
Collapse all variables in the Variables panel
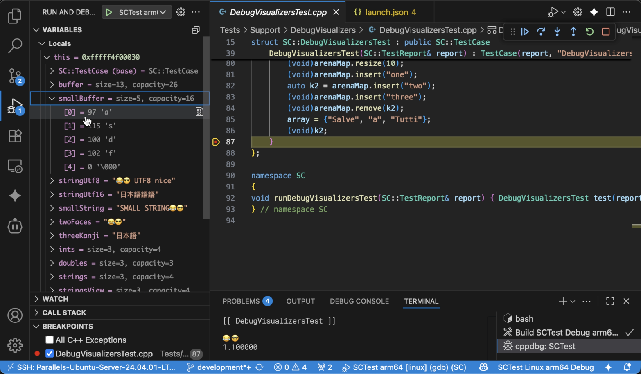(196, 30)
